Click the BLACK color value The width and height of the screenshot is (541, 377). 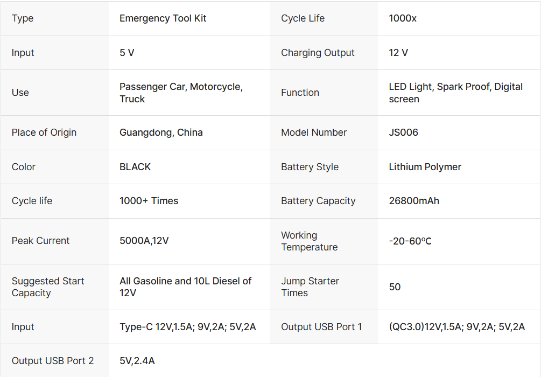click(x=135, y=167)
